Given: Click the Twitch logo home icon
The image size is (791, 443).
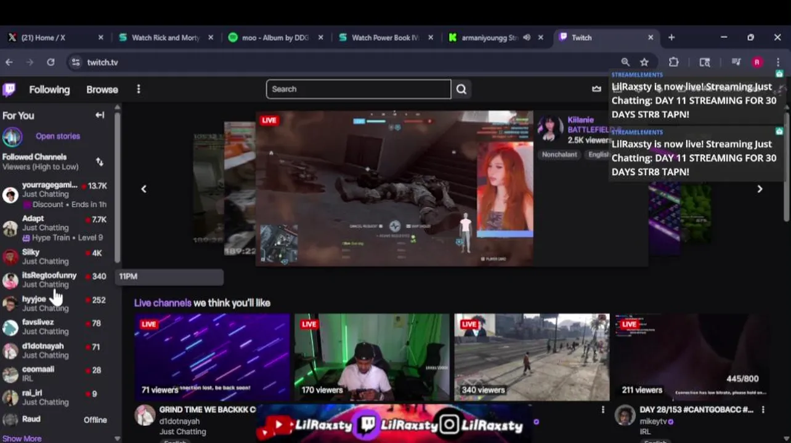Looking at the screenshot, I should [x=9, y=90].
